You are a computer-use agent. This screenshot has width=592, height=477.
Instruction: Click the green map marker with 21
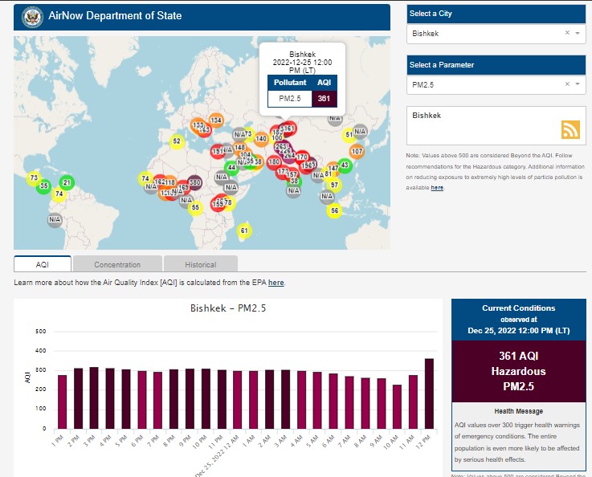pos(67,182)
